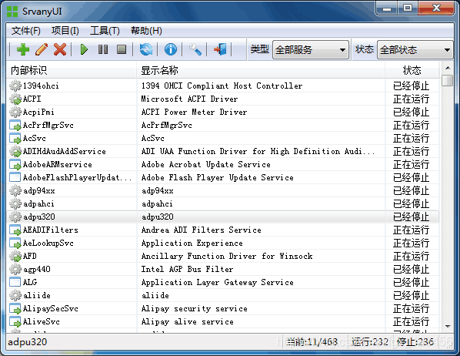Viewport: 460px width, 356px height.
Task: Click 'Ancillary Function Driver for Winsock' text
Action: (227, 257)
